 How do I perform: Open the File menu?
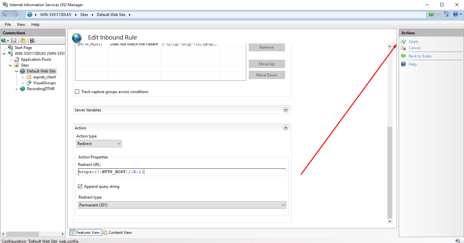8,24
